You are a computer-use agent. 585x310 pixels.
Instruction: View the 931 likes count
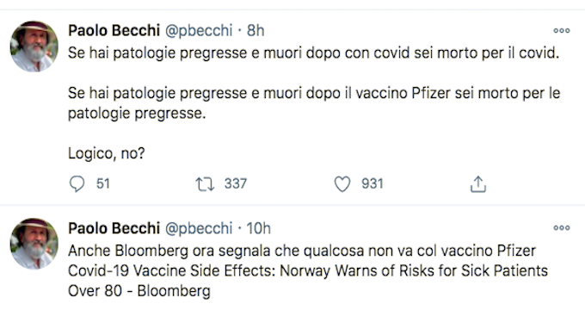click(x=373, y=183)
